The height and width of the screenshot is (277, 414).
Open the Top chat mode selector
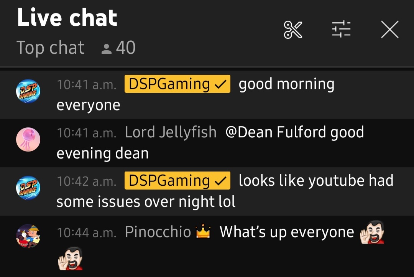tap(51, 48)
